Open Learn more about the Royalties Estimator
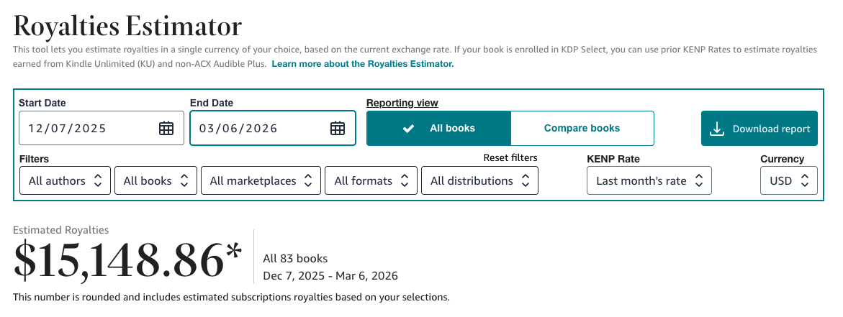The height and width of the screenshot is (317, 843). (x=363, y=64)
